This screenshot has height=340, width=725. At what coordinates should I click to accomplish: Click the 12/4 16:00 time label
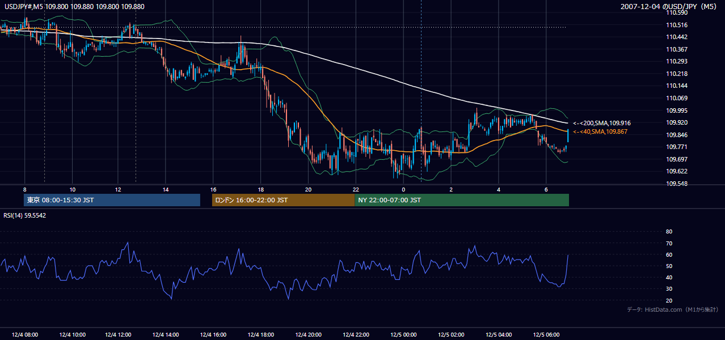tap(214, 334)
